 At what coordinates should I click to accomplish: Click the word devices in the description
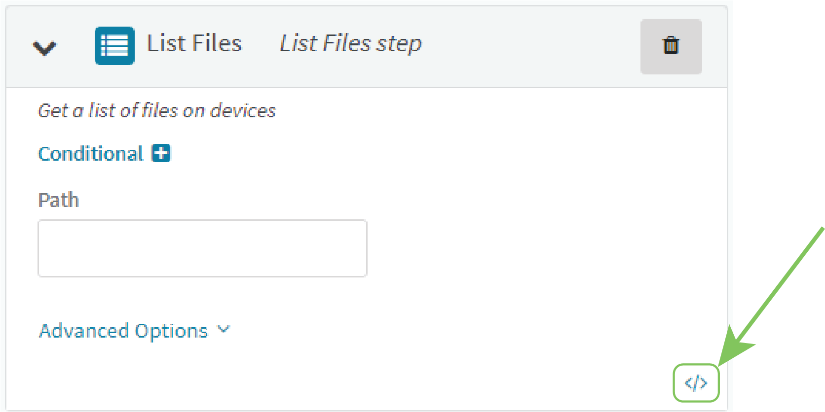coord(243,111)
